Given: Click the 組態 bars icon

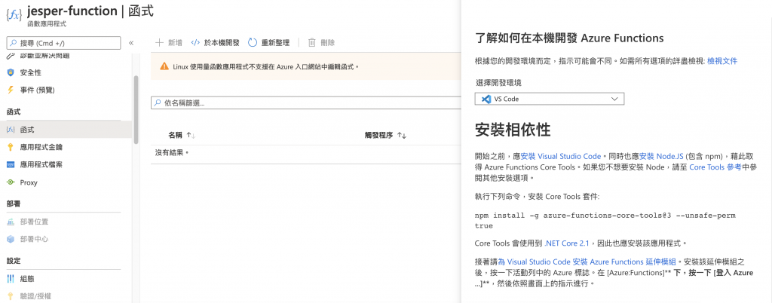Looking at the screenshot, I should [x=11, y=279].
